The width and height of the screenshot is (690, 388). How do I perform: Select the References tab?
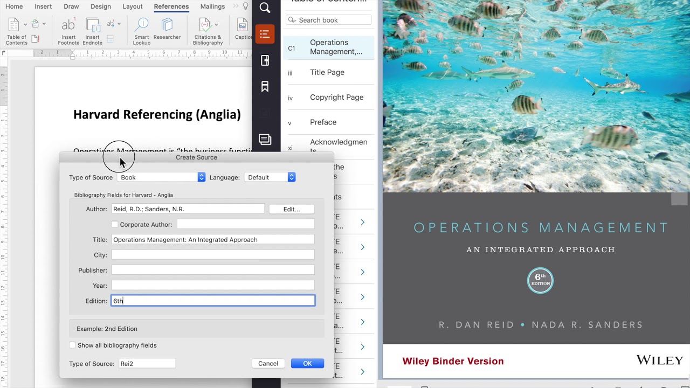pyautogui.click(x=171, y=6)
